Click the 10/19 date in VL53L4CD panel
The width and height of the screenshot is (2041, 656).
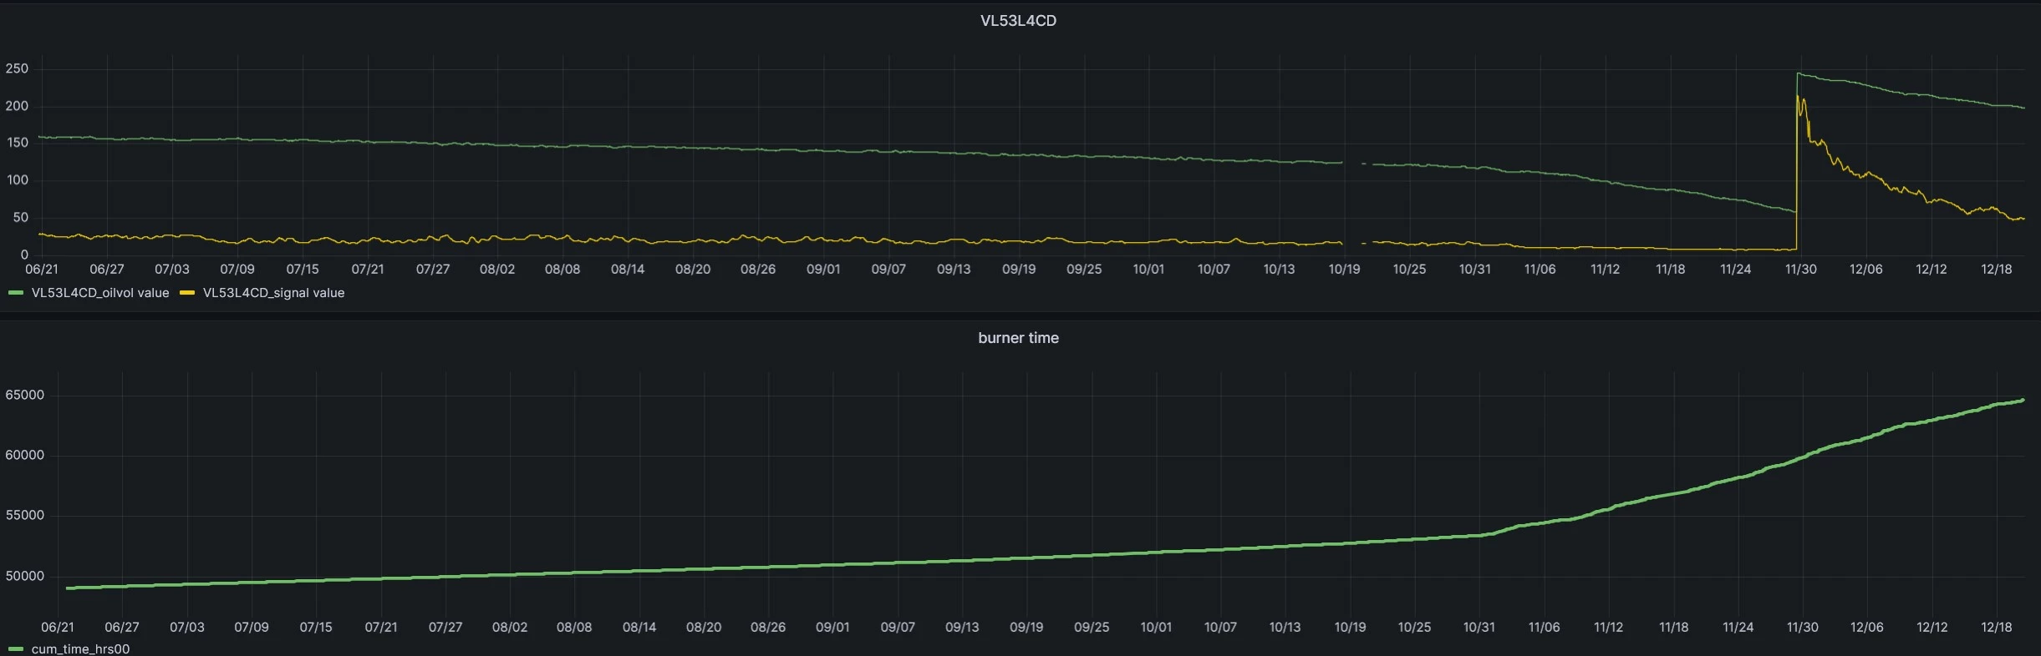coord(1344,270)
